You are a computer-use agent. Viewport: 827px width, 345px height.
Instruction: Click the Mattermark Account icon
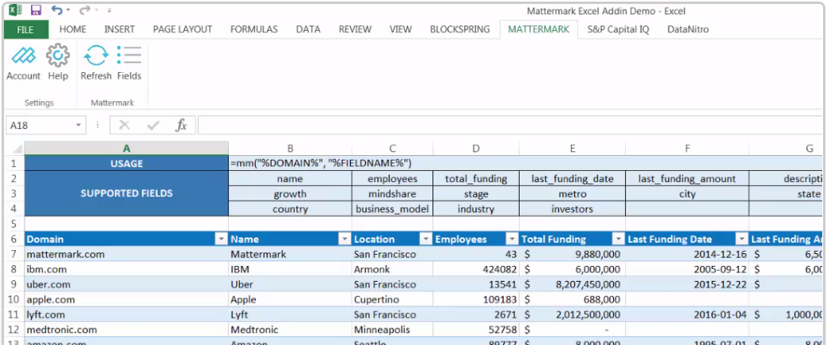tap(23, 56)
